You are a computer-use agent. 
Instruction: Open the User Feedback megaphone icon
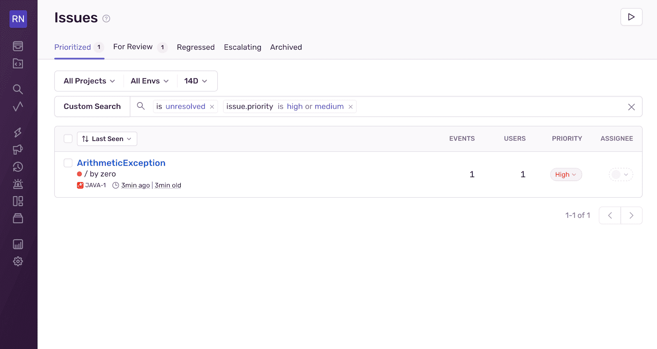18,150
